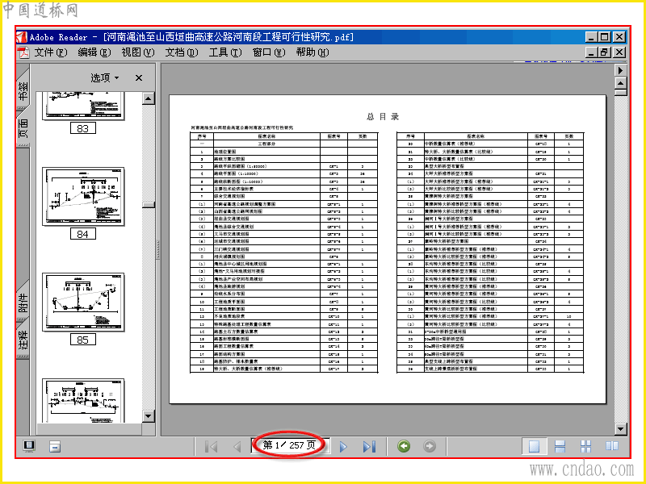Switch to the 书签 side tab

(x=23, y=88)
